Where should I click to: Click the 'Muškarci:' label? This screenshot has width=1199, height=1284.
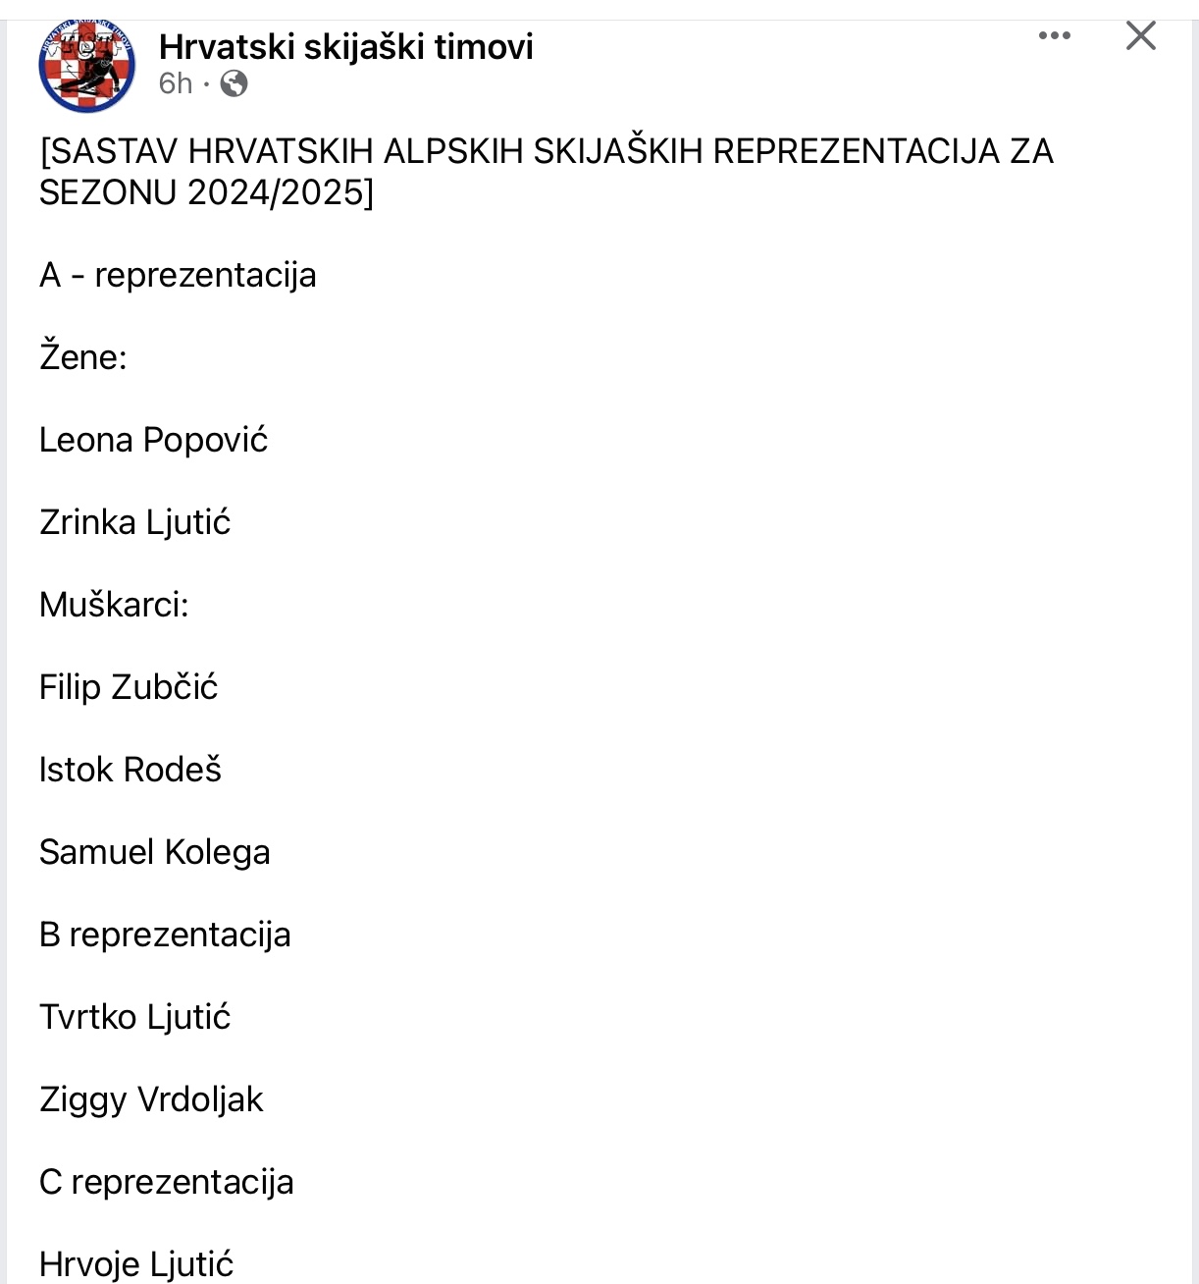tap(114, 605)
